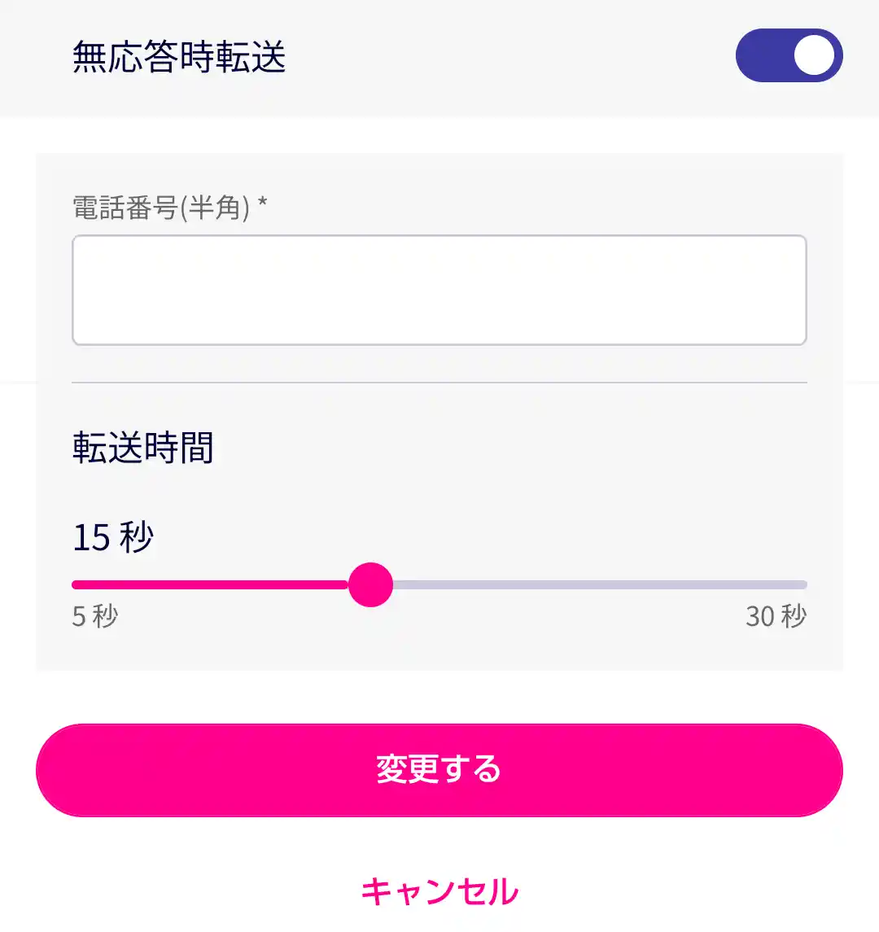The height and width of the screenshot is (932, 879).
Task: Click the far left end of slider track
Action: click(x=77, y=584)
